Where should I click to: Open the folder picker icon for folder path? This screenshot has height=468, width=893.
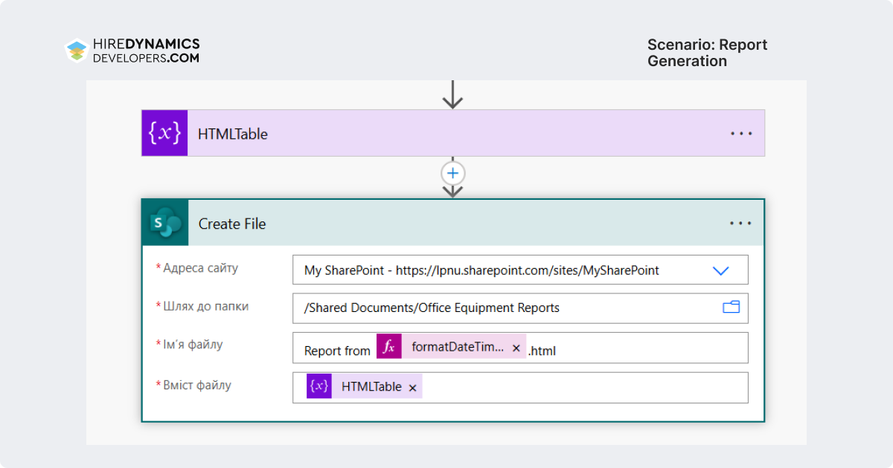click(x=731, y=307)
